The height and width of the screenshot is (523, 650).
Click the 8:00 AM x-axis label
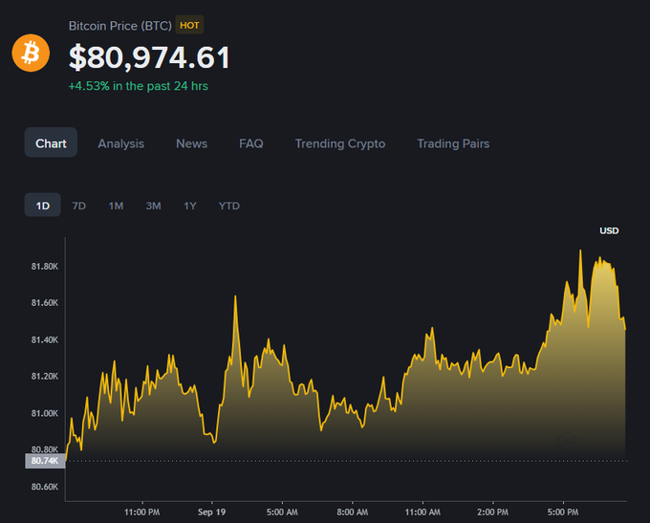[353, 512]
